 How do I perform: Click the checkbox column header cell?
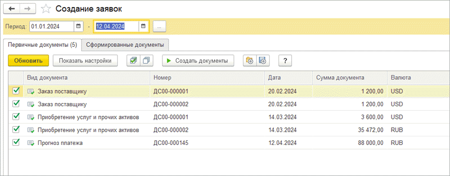click(16, 77)
